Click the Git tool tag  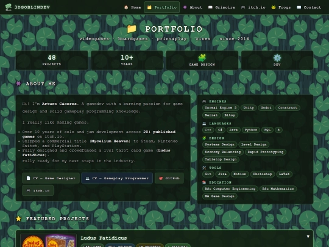pos(208,174)
